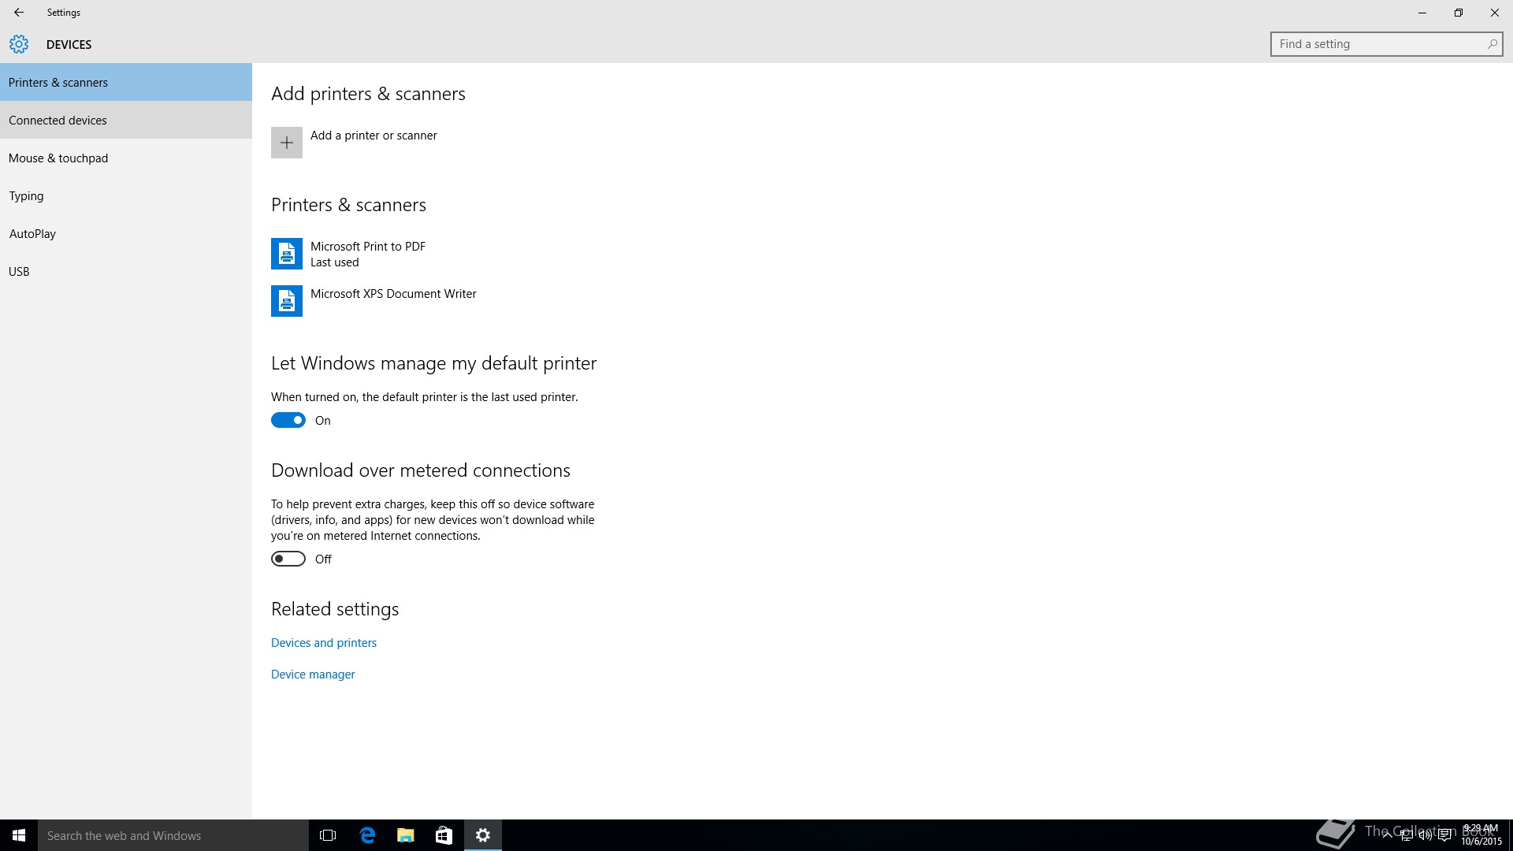Click the Settings gear in the taskbar
Viewport: 1513px width, 851px height.
pos(483,835)
